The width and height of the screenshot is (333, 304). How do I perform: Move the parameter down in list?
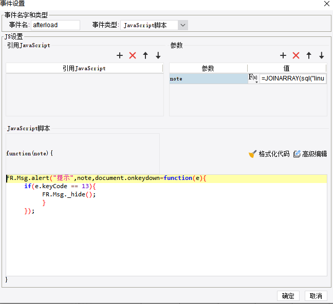tap(322, 55)
